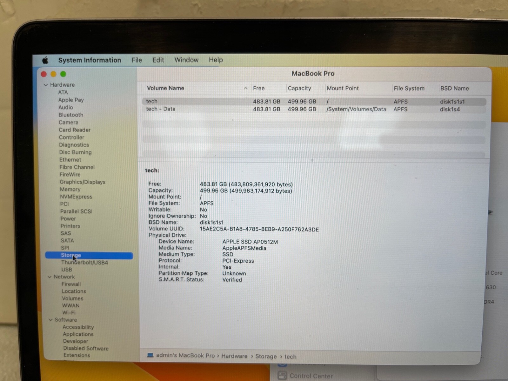Select Diagnostics in the sidebar
Screen dimensions: 508x381
pyautogui.click(x=74, y=145)
